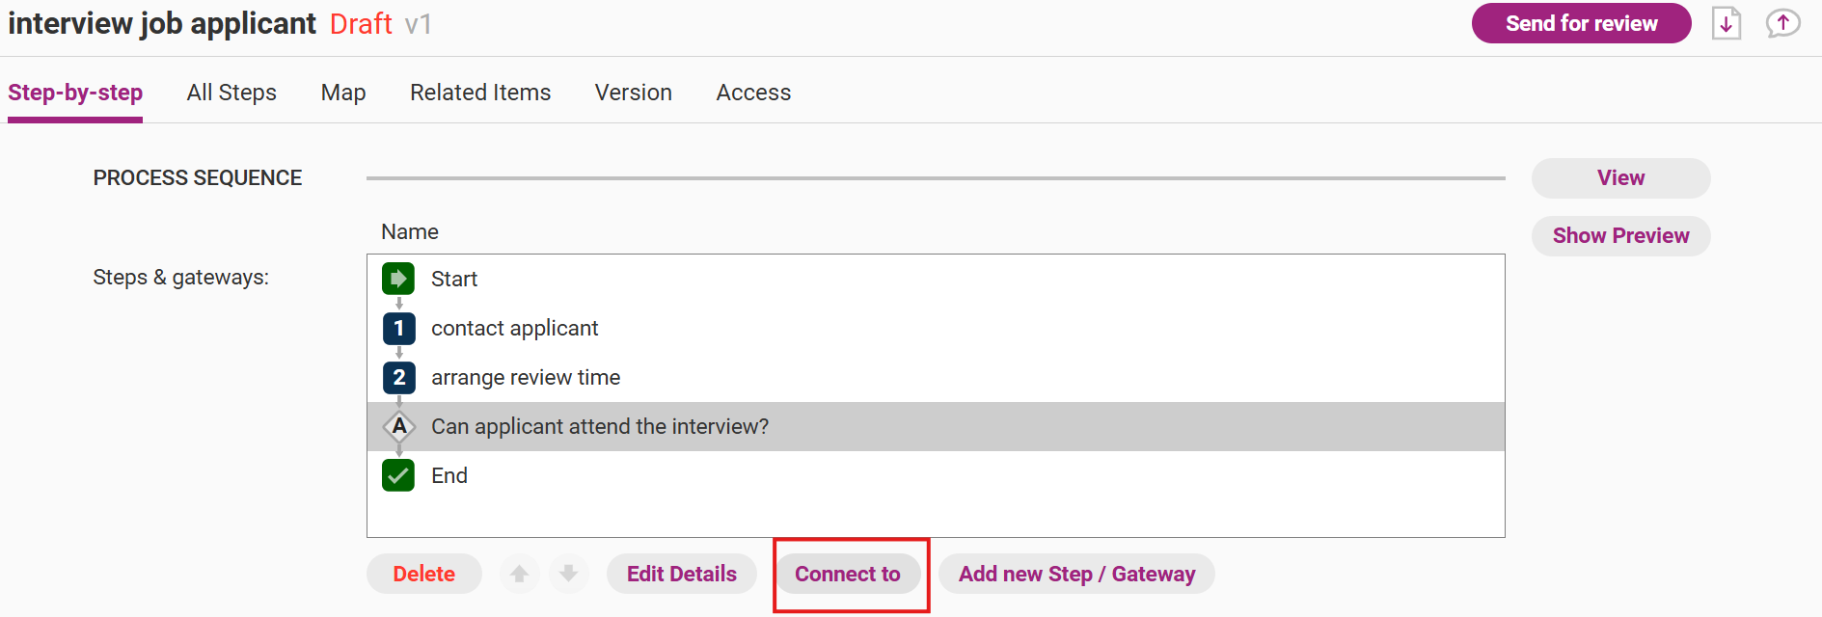Click the green End checkmark icon
The width and height of the screenshot is (1822, 617).
[398, 475]
